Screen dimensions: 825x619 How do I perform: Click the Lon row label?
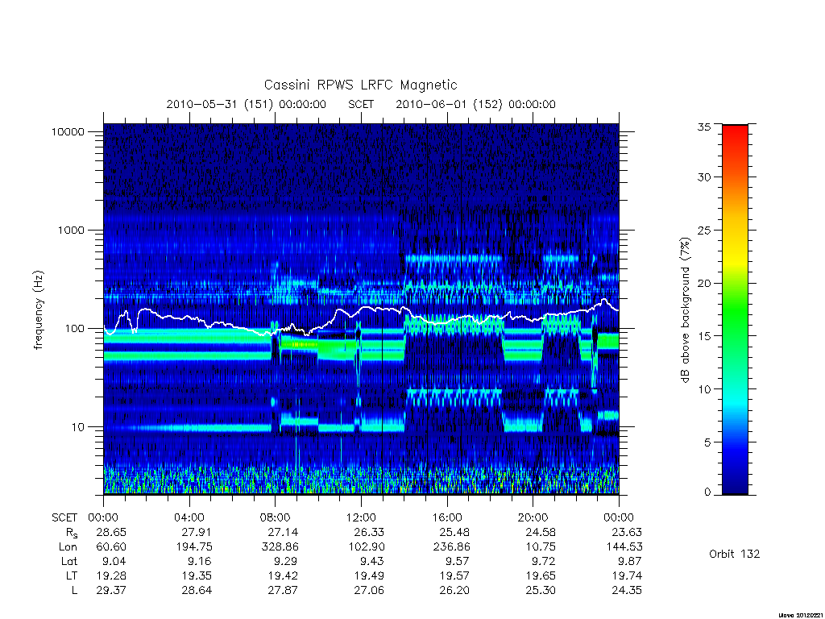pyautogui.click(x=68, y=547)
